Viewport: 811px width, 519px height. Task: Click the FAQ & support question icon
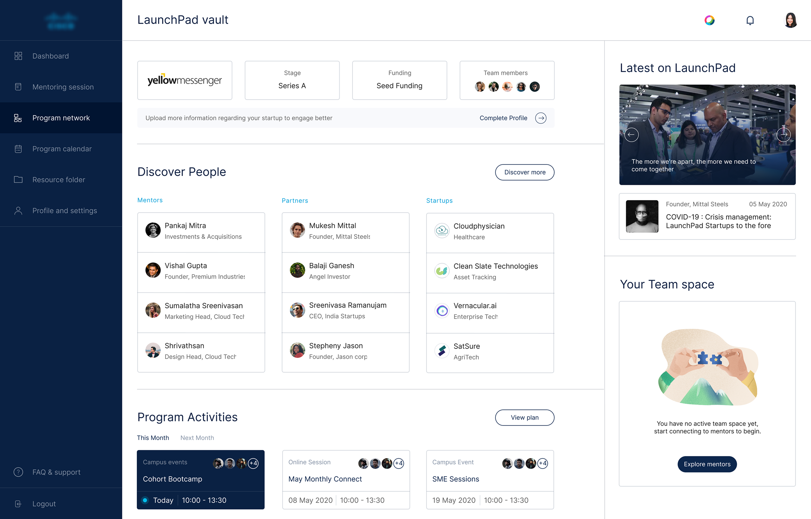click(18, 472)
